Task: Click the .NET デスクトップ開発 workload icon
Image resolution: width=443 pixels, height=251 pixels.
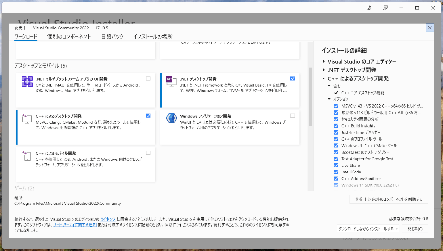Action: click(171, 82)
